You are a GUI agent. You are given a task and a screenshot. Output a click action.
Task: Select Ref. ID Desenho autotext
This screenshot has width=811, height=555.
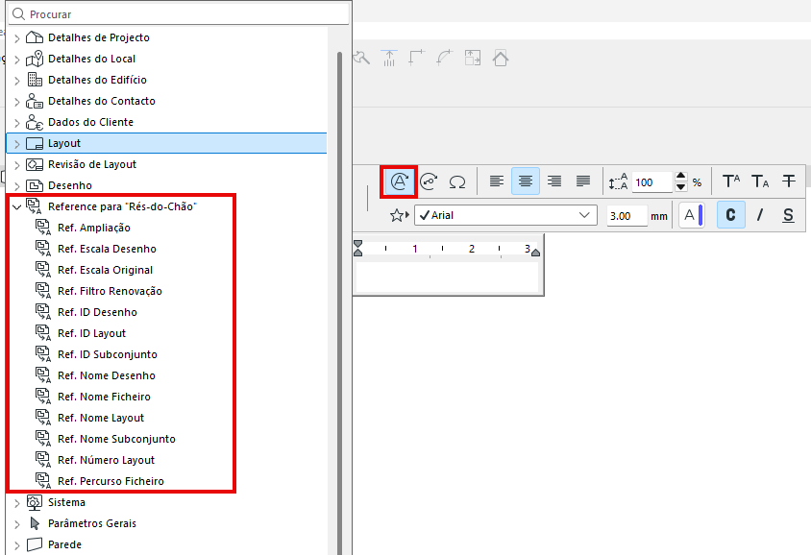click(98, 313)
